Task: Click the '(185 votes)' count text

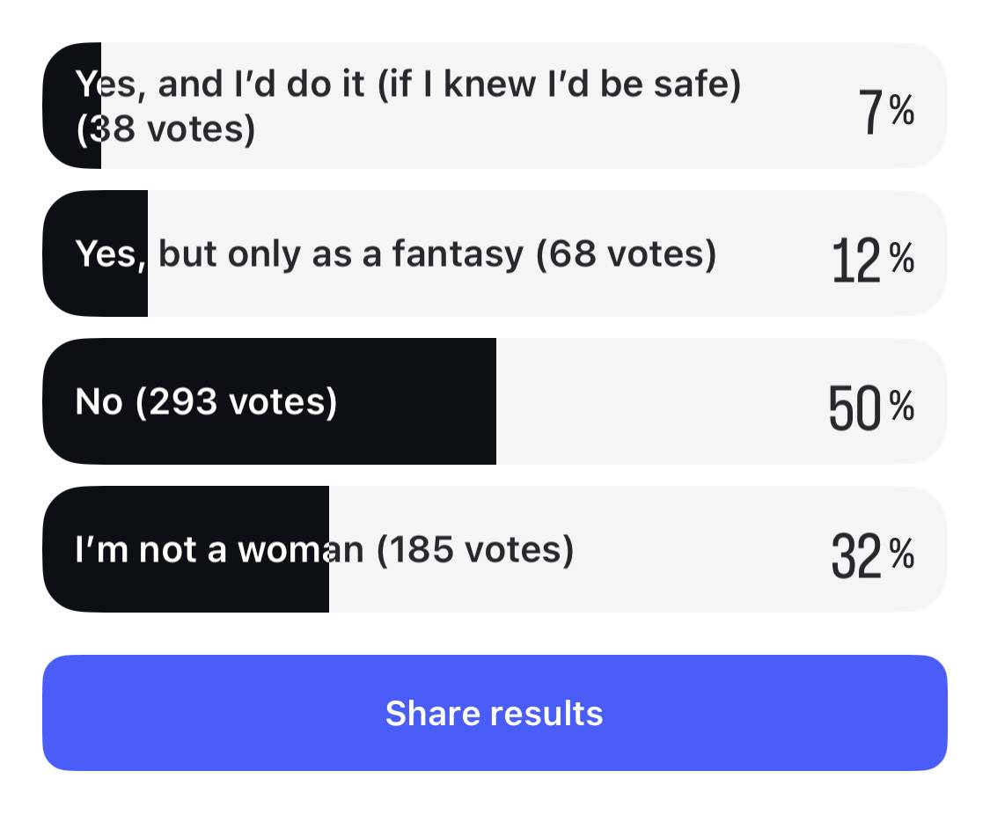Action: click(475, 550)
